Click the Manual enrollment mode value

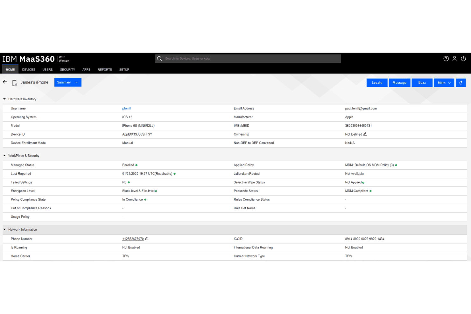coord(128,143)
